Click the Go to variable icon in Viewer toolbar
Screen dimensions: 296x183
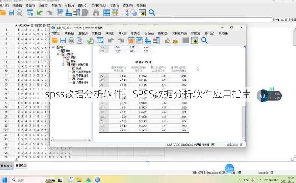coord(148,40)
